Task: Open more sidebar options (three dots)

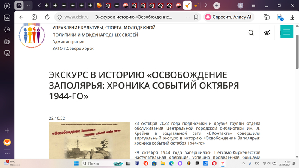Action: click(x=7, y=154)
